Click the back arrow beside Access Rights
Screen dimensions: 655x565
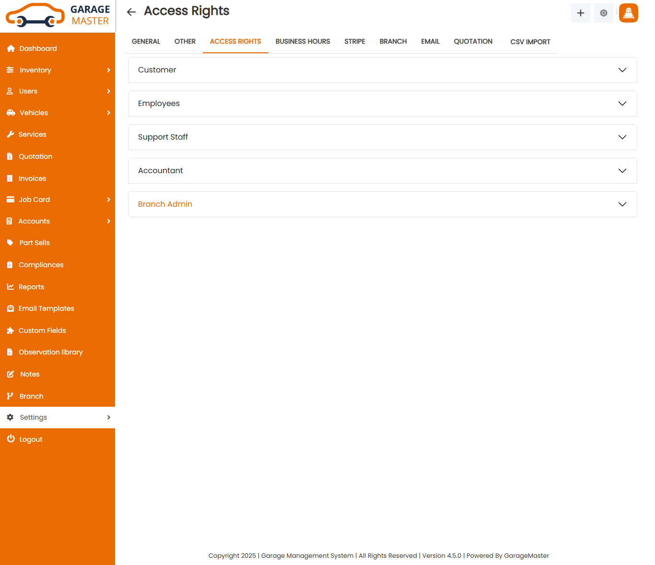click(131, 12)
